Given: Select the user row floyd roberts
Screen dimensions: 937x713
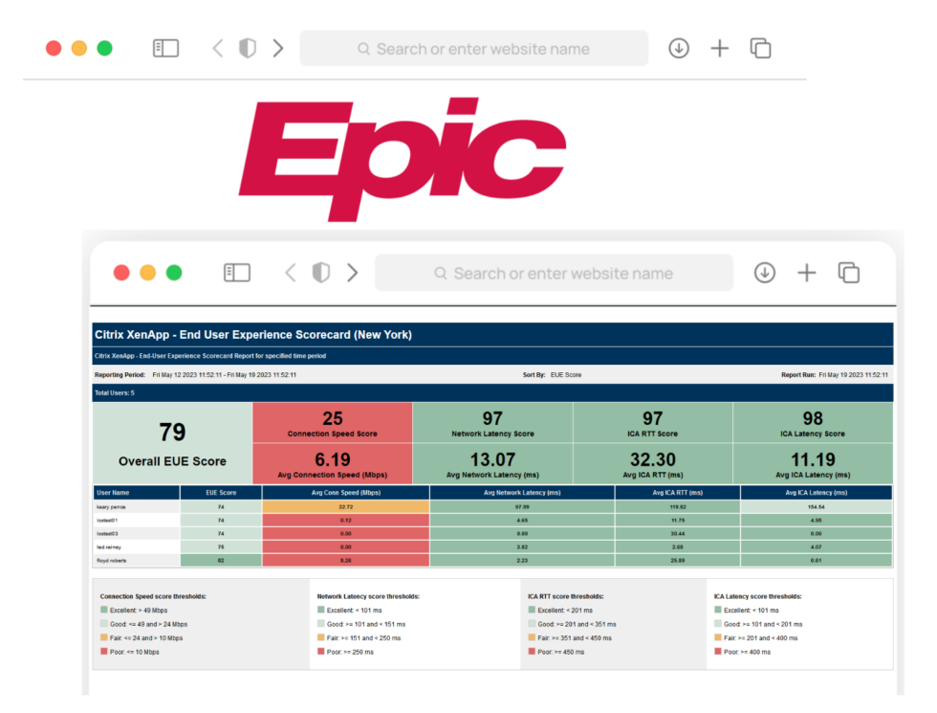Looking at the screenshot, I should pyautogui.click(x=492, y=561).
